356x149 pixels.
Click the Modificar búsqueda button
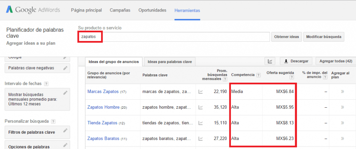(323, 37)
